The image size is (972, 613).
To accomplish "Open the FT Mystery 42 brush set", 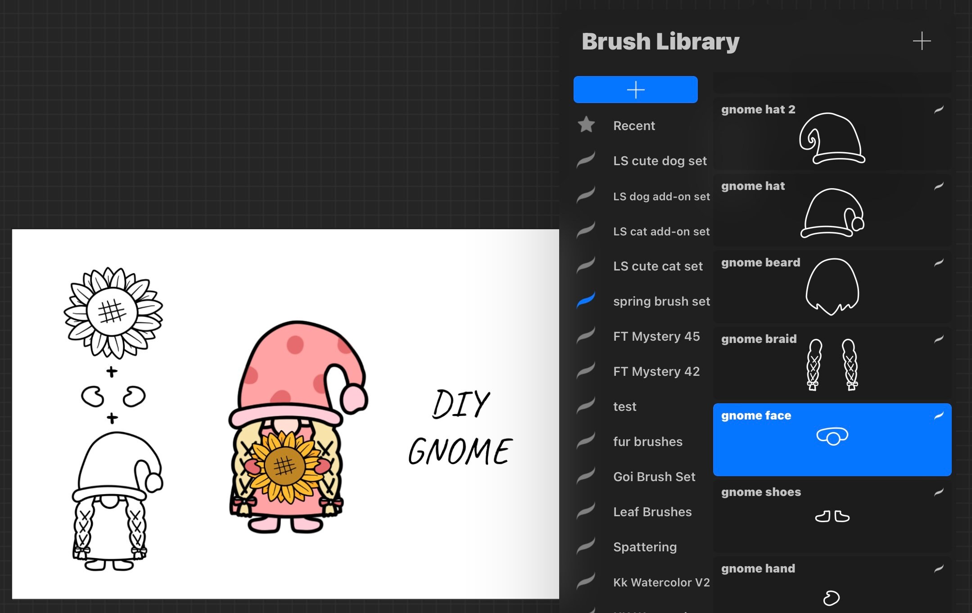I will click(643, 371).
